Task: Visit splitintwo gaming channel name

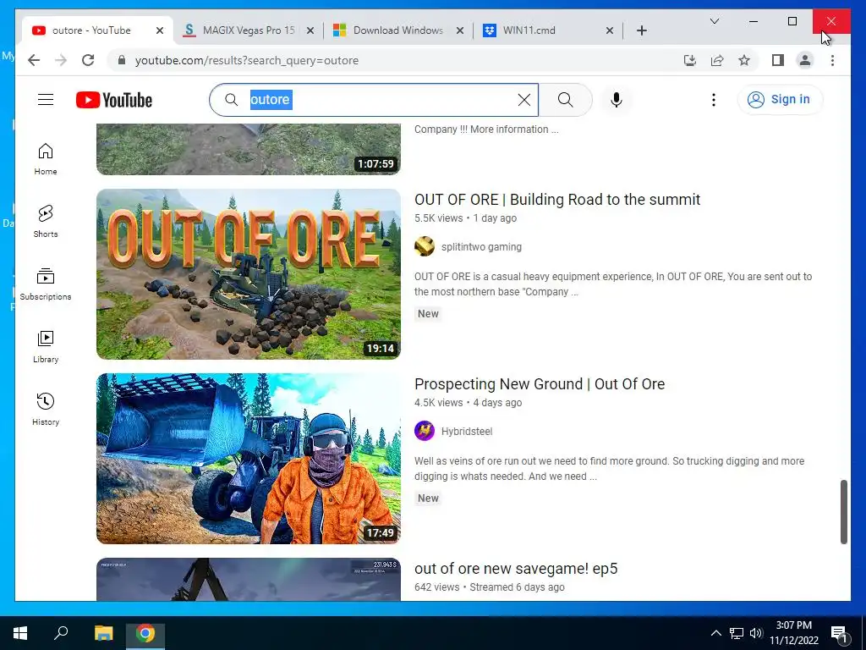Action: (481, 246)
